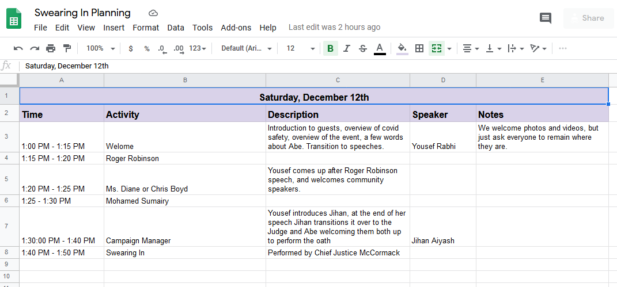Select 'Performed by Chief Justice McCormack' cell
617x287 pixels.
pyautogui.click(x=338, y=252)
